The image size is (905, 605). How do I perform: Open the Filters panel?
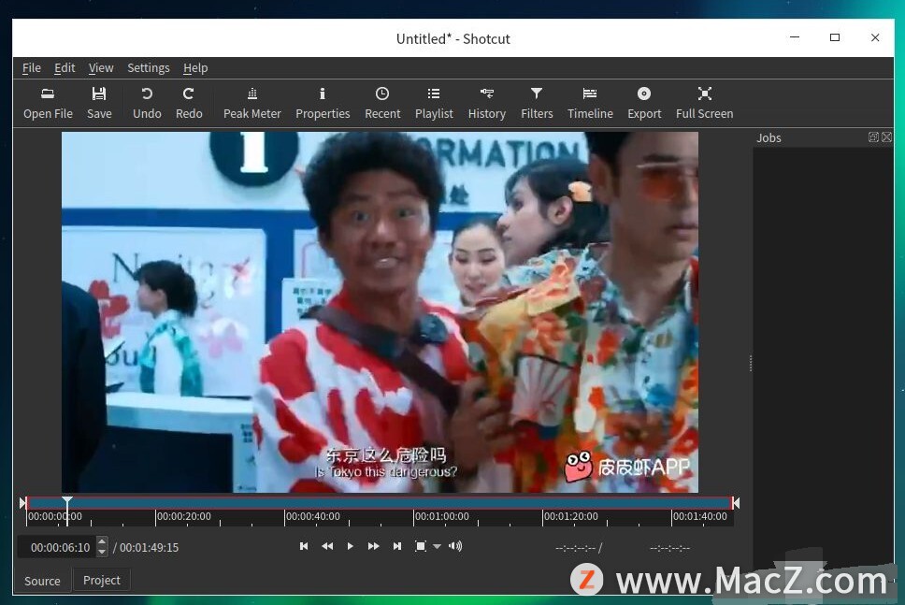click(x=537, y=103)
